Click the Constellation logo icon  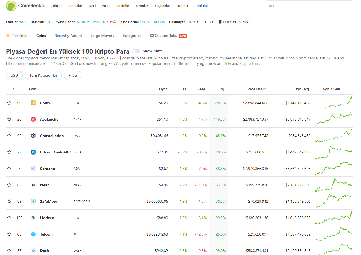(33, 136)
